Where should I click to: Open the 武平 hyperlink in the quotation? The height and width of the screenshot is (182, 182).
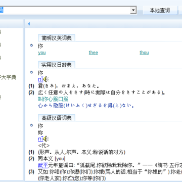43,165
